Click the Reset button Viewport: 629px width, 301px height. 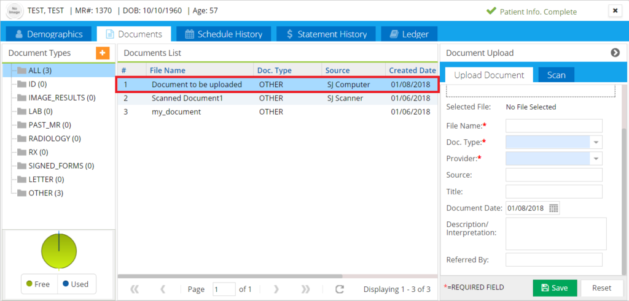pyautogui.click(x=601, y=288)
